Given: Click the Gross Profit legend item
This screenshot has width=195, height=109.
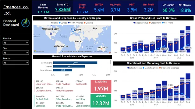Looking at the screenshot, I should (x=155, y=23).
